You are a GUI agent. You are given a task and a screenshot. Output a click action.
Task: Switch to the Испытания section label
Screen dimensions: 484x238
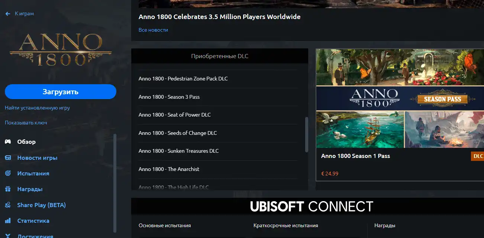click(x=33, y=174)
